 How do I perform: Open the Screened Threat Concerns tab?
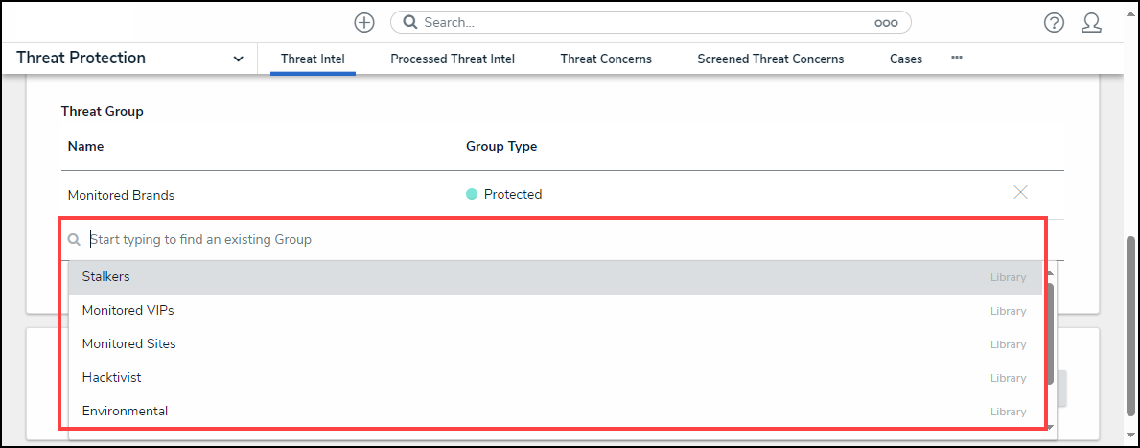point(771,59)
